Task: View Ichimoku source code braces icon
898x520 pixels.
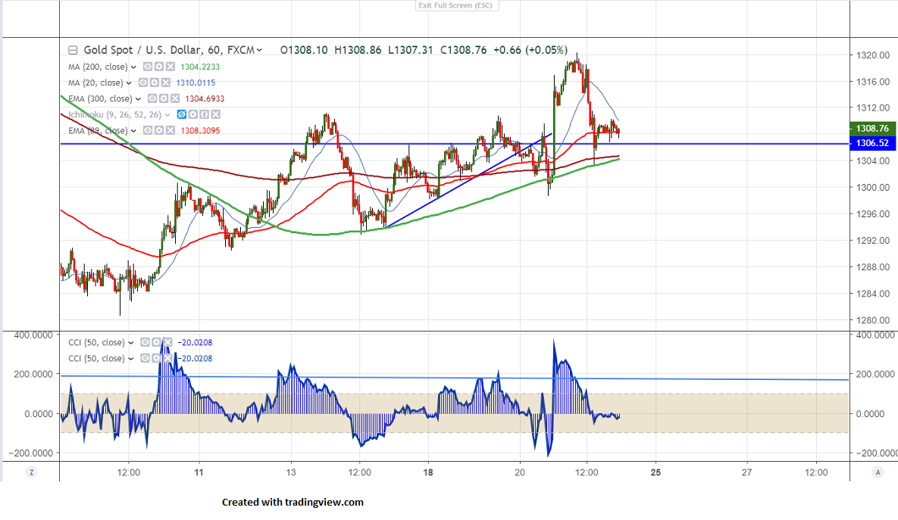Action: pyautogui.click(x=204, y=114)
